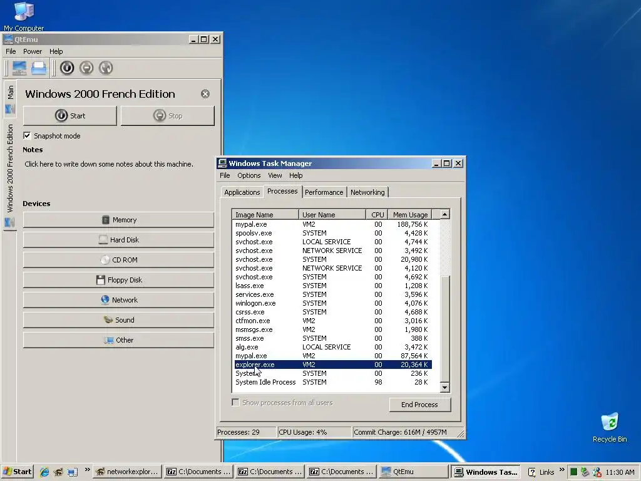Select the ctfmon.exe process row
This screenshot has height=481, width=641.
coord(333,321)
